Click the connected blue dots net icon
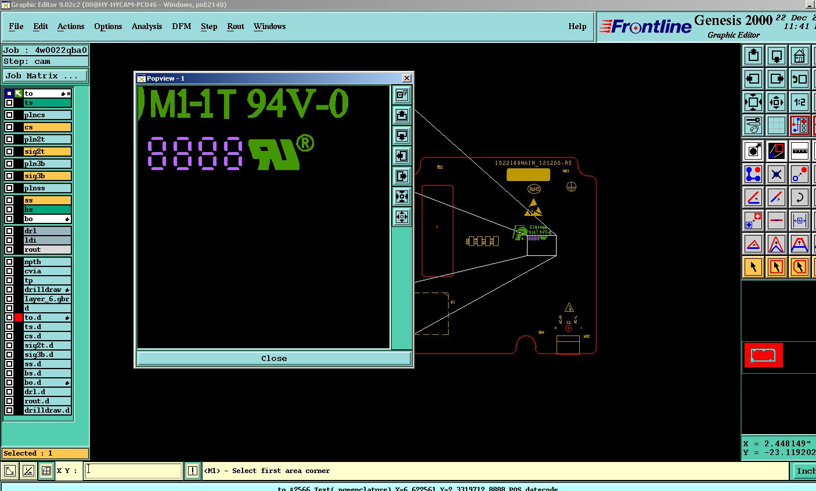816x491 pixels. click(x=753, y=174)
